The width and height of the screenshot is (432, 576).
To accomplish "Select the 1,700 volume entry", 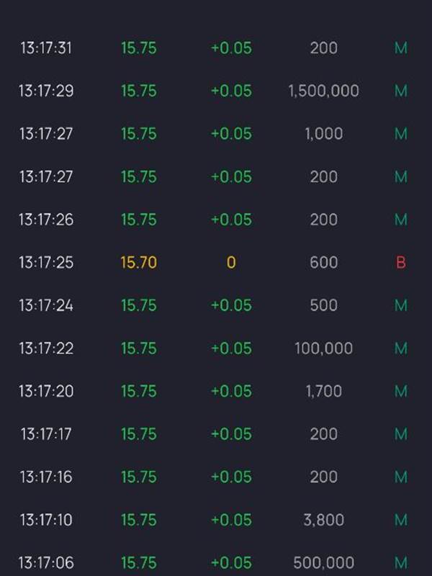I will (x=323, y=391).
